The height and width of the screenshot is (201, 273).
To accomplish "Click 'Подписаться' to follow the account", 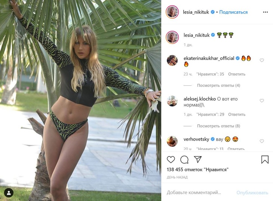I will coord(233,12).
